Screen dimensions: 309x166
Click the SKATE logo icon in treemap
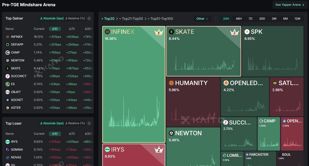click(171, 32)
